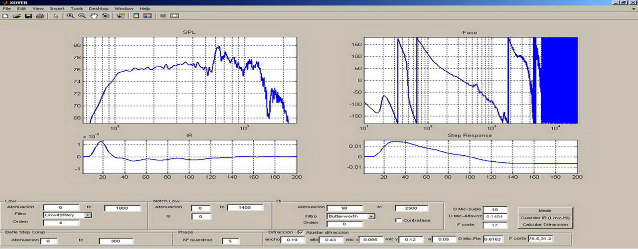Click the Step Response plot title
The height and width of the screenshot is (249, 638).
coord(470,135)
